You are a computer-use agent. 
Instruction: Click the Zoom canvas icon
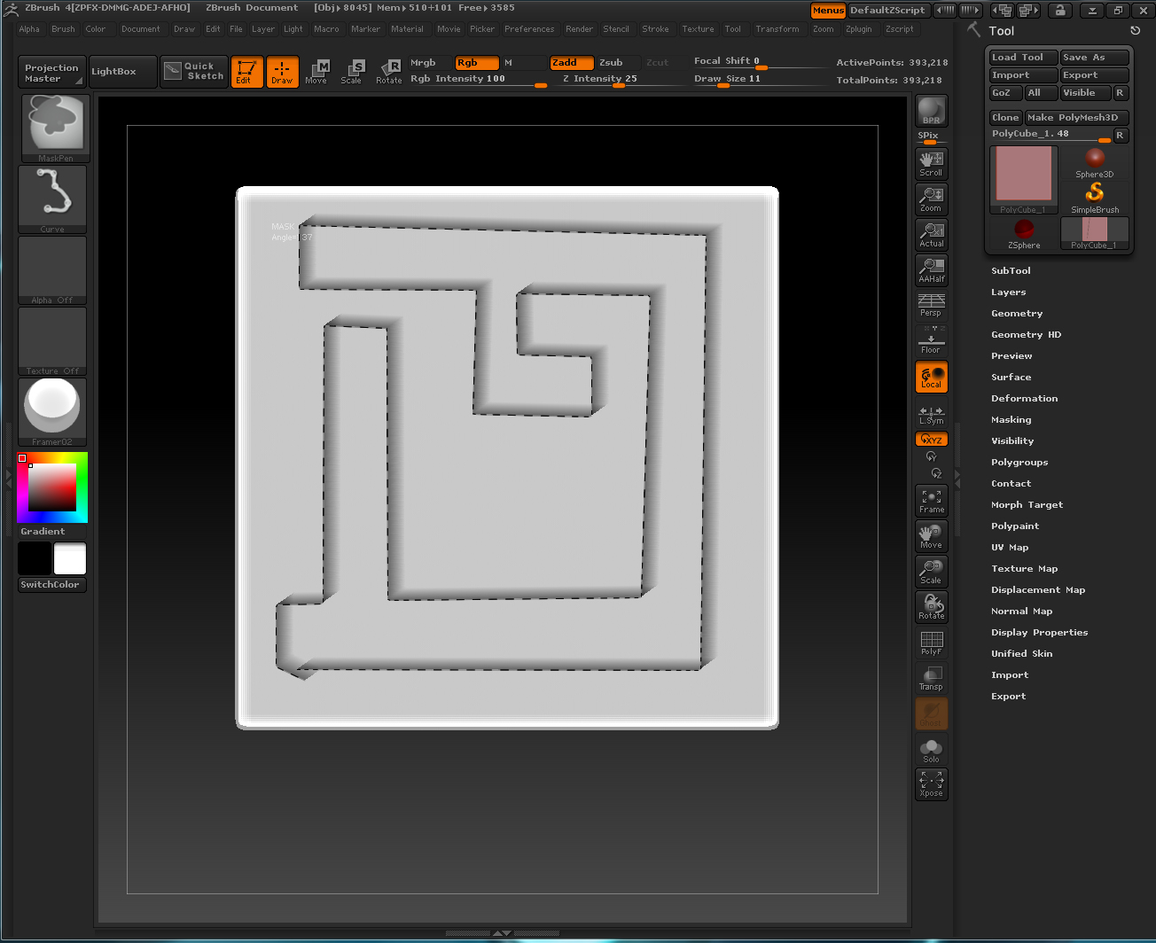coord(931,199)
